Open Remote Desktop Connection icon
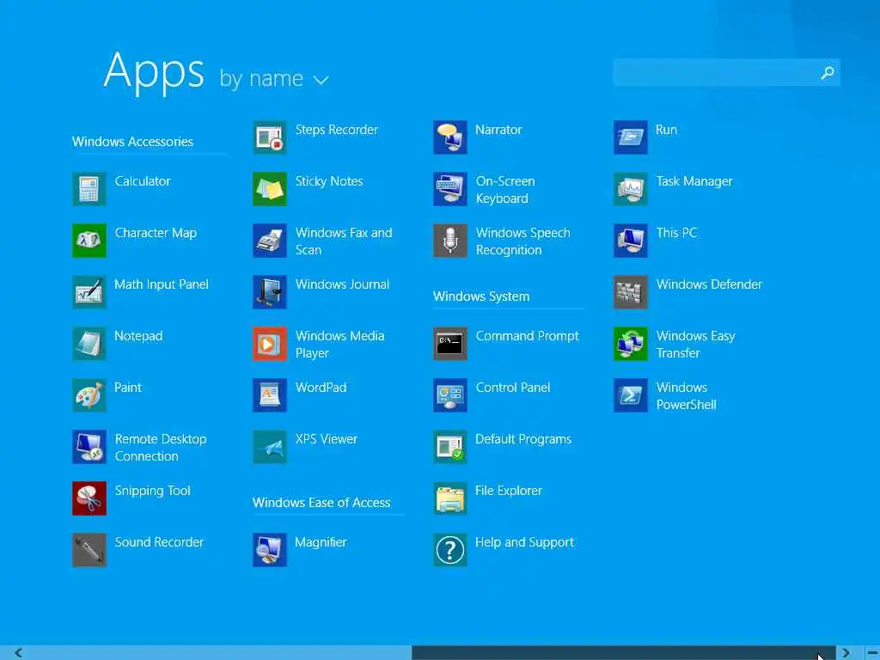The image size is (880, 660). pos(89,447)
